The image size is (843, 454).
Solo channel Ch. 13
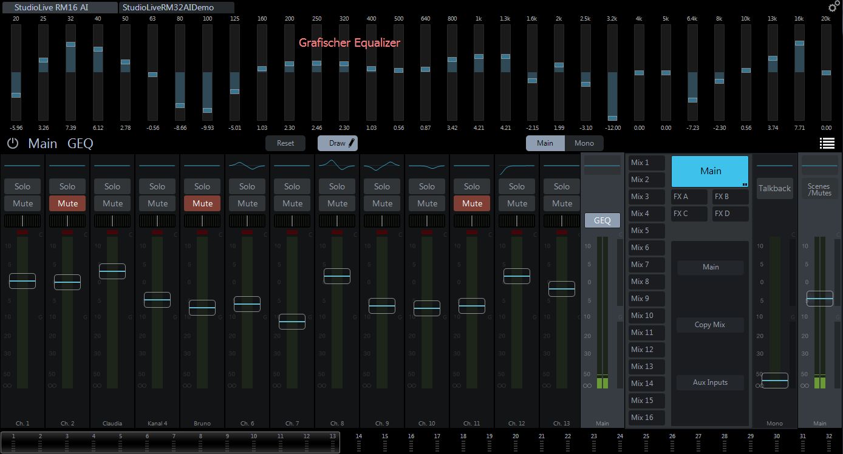tap(562, 186)
